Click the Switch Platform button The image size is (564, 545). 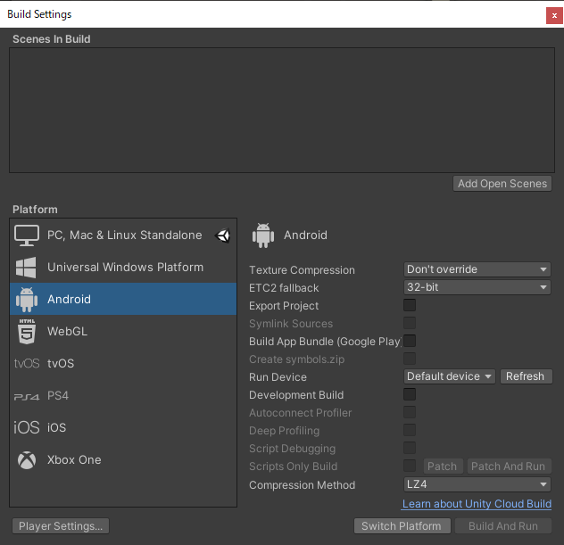click(402, 526)
